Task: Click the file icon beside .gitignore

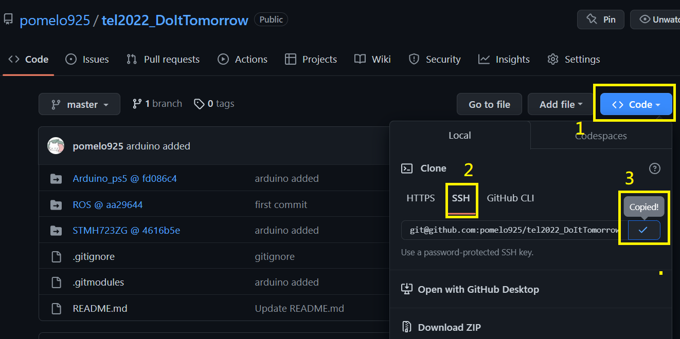Action: [x=56, y=257]
